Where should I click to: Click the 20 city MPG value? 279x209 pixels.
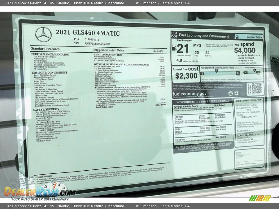point(197,53)
